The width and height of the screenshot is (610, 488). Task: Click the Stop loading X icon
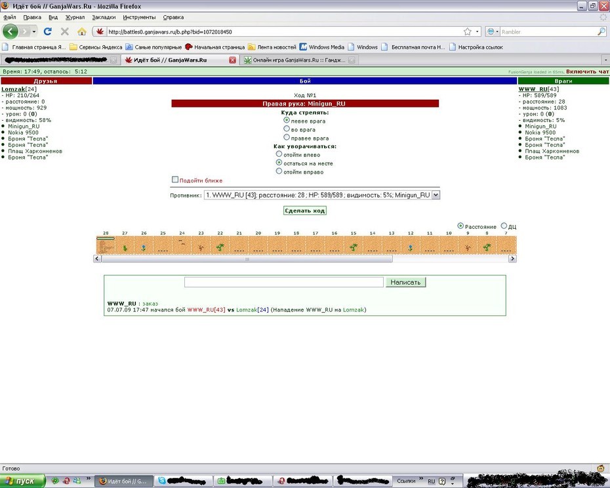pos(65,31)
